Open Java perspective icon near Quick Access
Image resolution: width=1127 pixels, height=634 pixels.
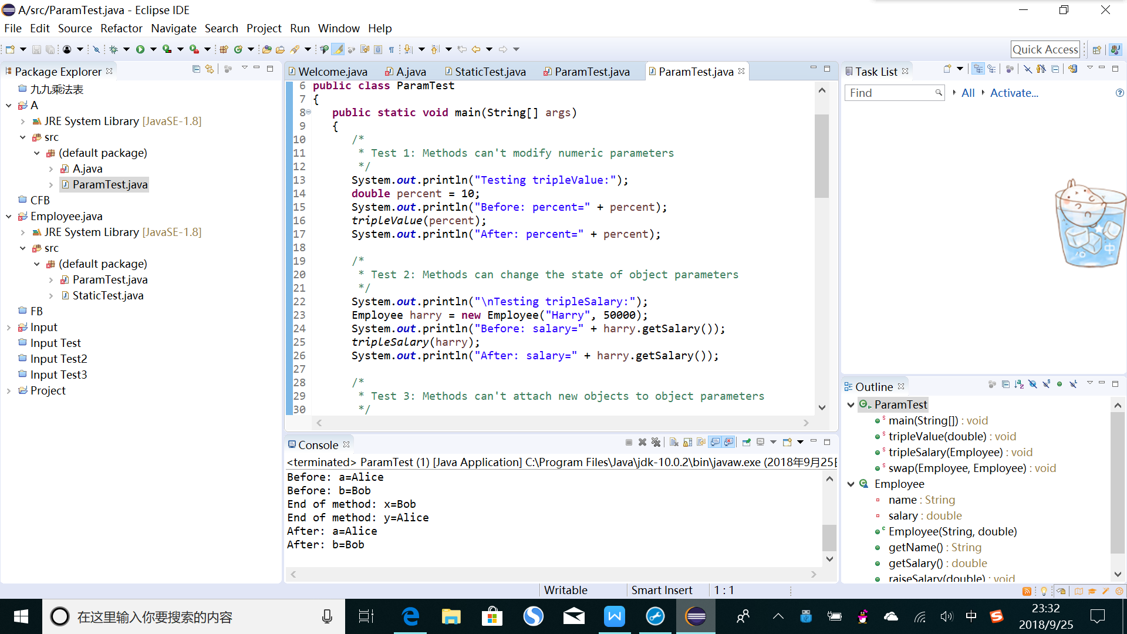click(x=1115, y=50)
